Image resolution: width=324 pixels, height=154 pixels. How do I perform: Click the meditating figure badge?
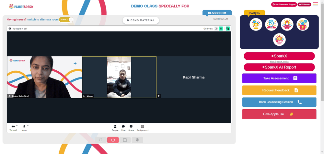(x=287, y=24)
